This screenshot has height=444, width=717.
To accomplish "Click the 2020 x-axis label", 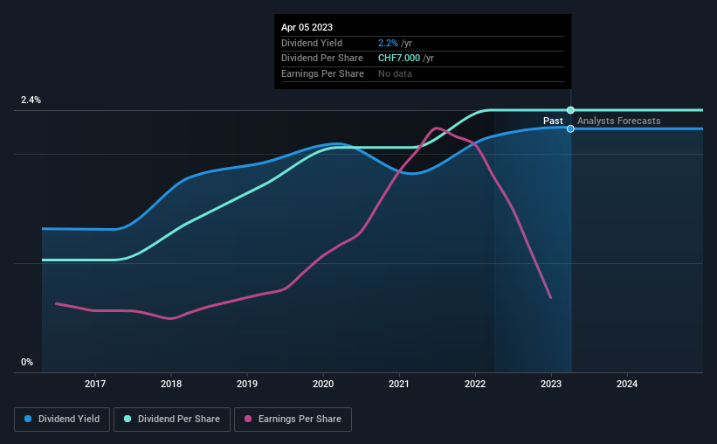I will [323, 384].
